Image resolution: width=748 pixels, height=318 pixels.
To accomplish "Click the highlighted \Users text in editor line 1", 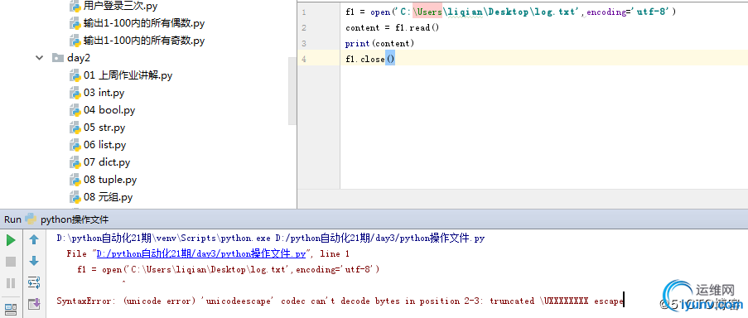I will [x=428, y=12].
